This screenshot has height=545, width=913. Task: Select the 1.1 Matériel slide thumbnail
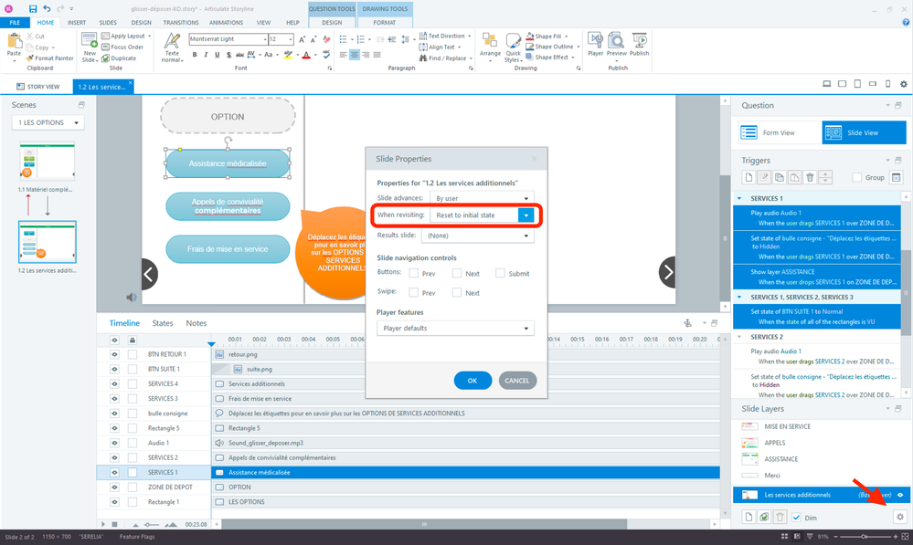[47, 162]
